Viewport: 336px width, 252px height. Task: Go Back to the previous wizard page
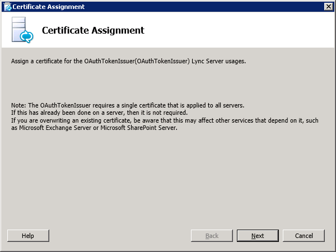click(212, 236)
